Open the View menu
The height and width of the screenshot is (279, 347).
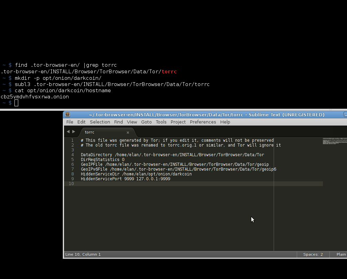(x=132, y=122)
